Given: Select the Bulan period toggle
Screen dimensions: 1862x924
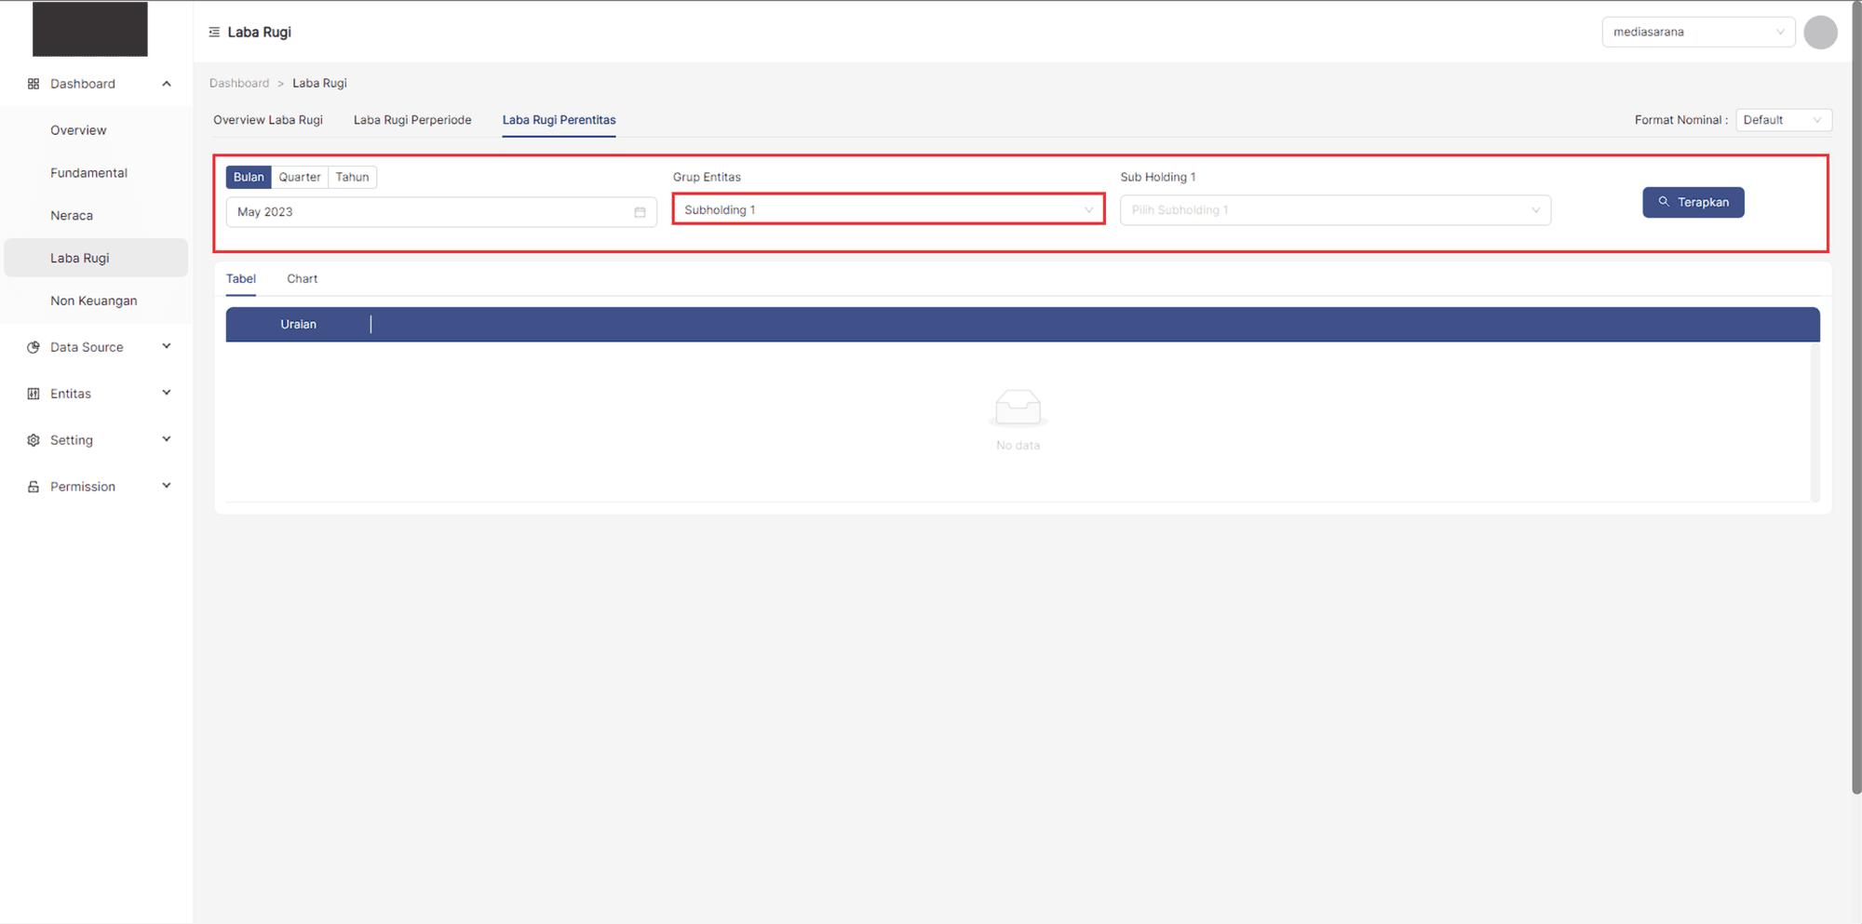Looking at the screenshot, I should point(249,177).
